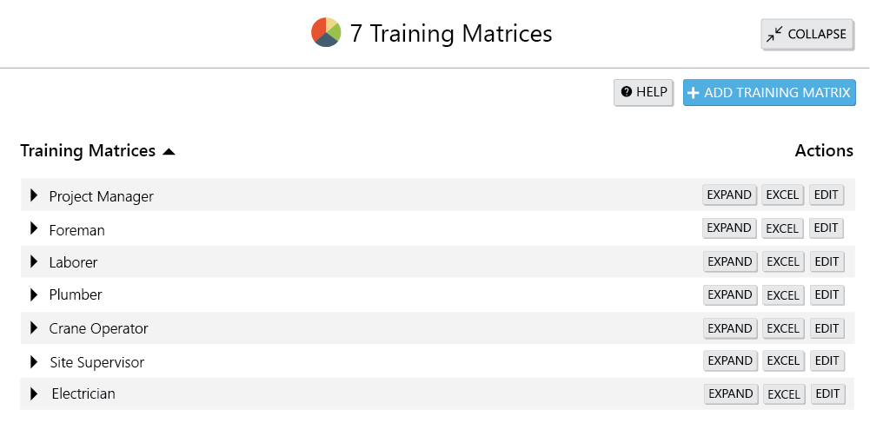The image size is (870, 423).
Task: Edit the Laborer training matrix
Action: (827, 261)
